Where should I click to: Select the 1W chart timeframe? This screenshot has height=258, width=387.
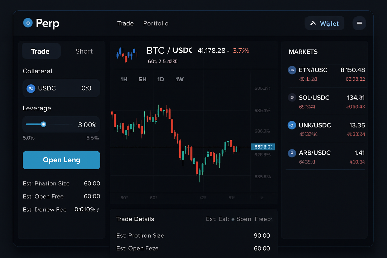(179, 79)
